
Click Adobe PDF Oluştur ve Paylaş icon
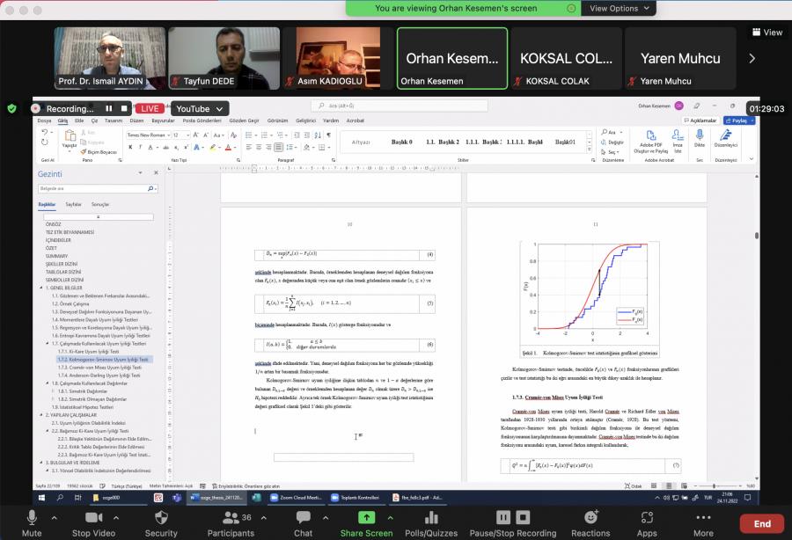[651, 135]
